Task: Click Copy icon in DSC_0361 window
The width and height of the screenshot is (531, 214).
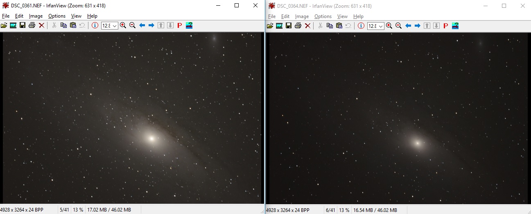Action: (x=63, y=25)
